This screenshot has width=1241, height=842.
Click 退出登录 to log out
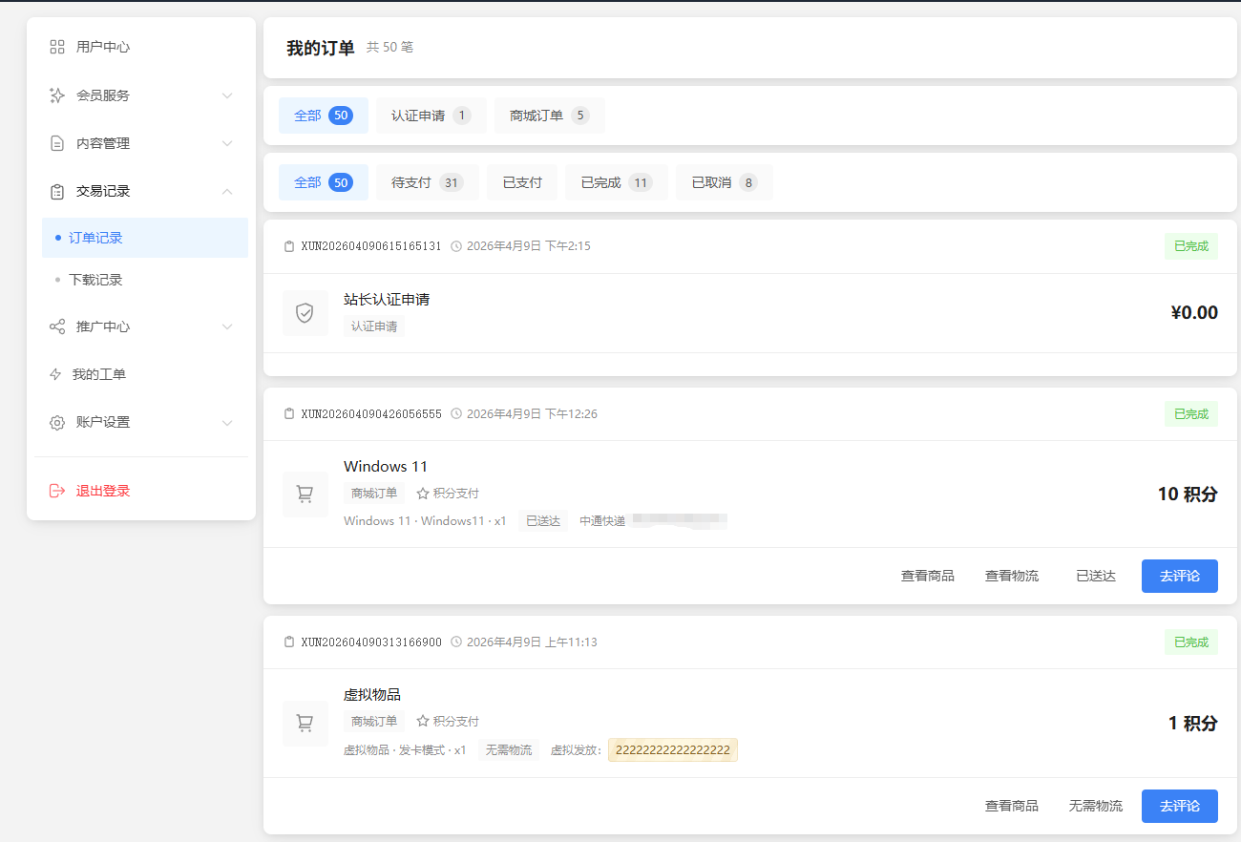(102, 491)
